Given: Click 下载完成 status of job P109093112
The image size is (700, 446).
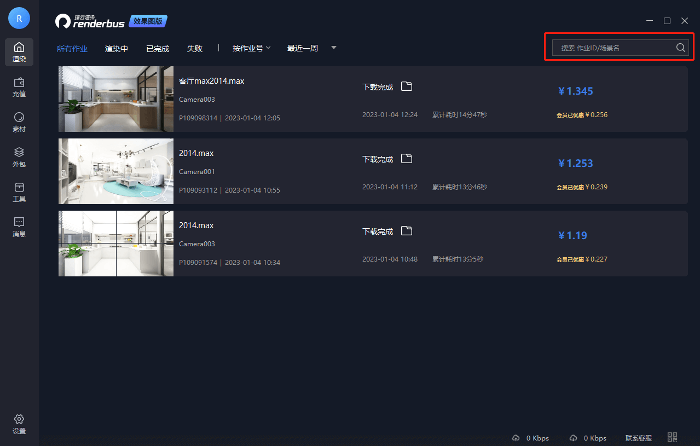Looking at the screenshot, I should pyautogui.click(x=378, y=159).
